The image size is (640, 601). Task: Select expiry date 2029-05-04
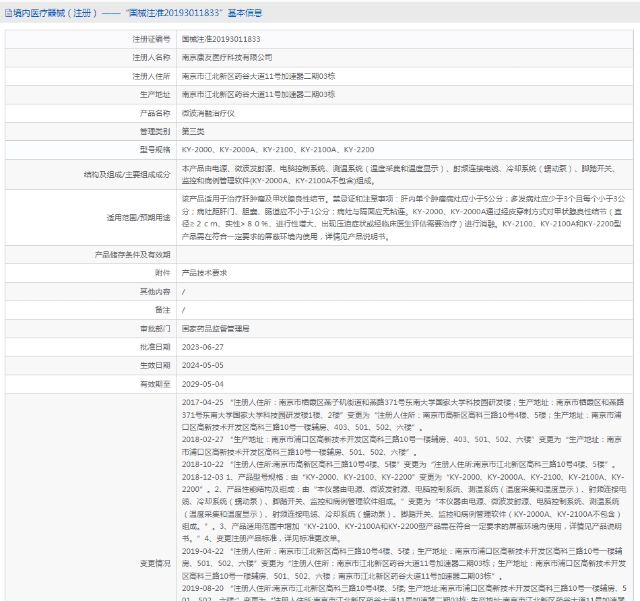point(203,384)
